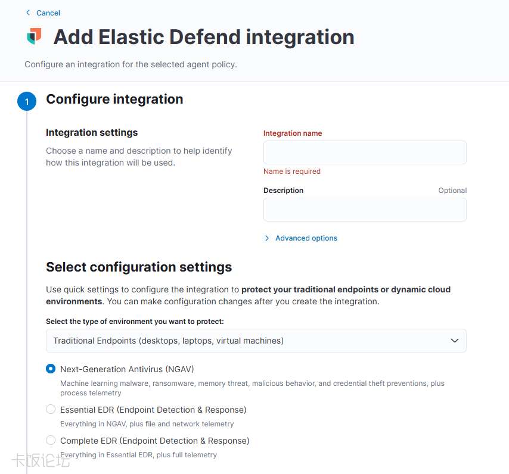Viewport: 509px width, 474px height.
Task: Enable the Complete EDR radio option
Action: (x=51, y=441)
